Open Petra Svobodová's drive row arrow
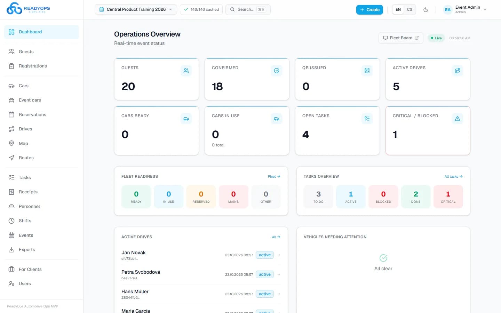This screenshot has height=313, width=501. 279,274
